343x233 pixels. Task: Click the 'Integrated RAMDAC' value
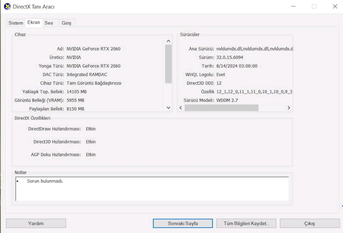click(87, 75)
